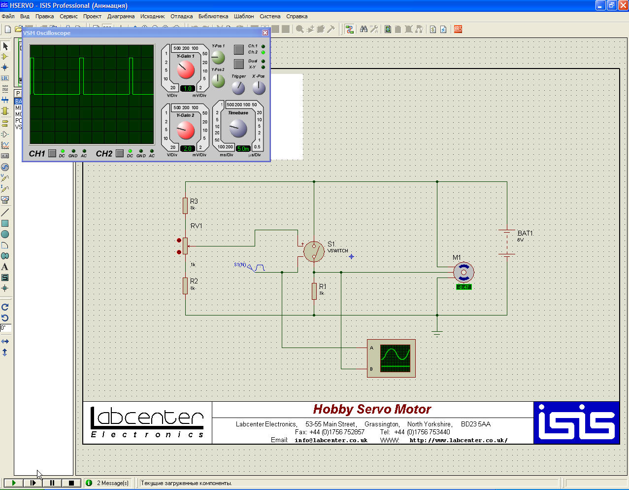Click the CH1 AC coupling LED
The width and height of the screenshot is (629, 490).
pos(84,151)
